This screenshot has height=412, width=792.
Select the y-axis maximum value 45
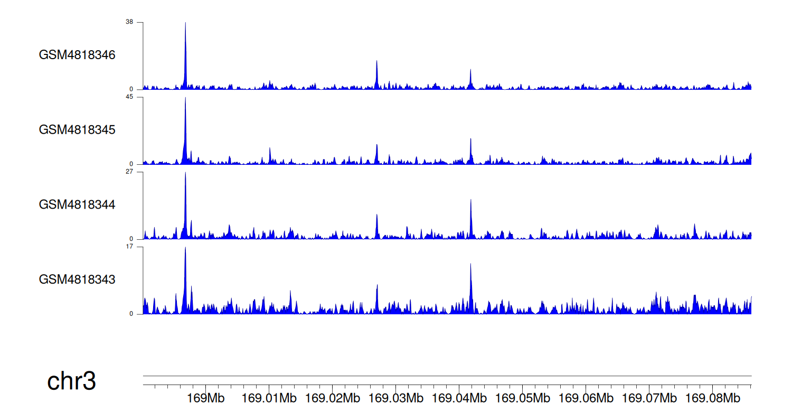129,97
